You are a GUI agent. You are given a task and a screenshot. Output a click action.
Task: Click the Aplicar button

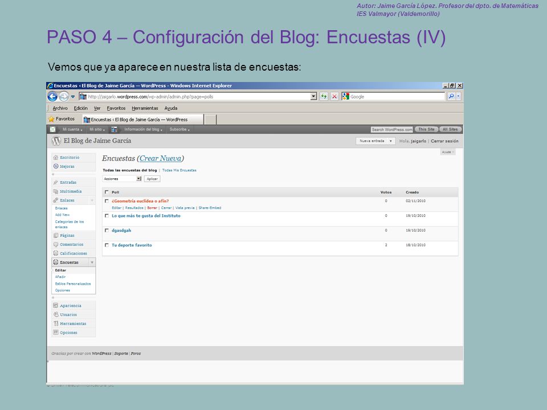point(152,179)
